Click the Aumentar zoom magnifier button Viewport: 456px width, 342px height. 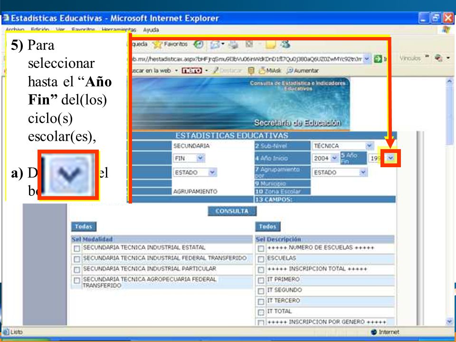pyautogui.click(x=303, y=70)
